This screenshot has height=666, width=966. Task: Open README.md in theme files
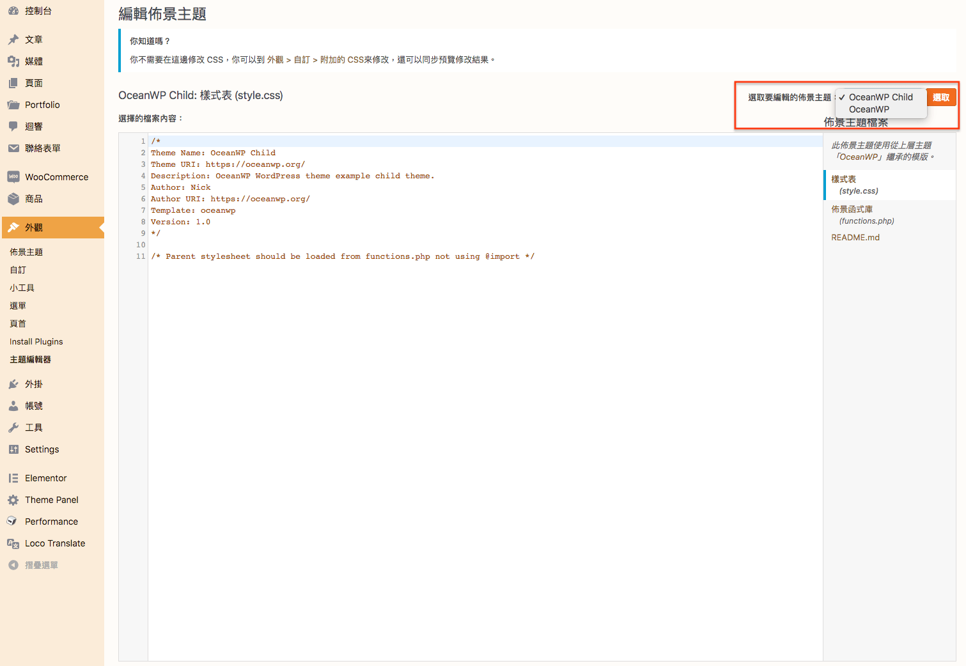pos(855,237)
